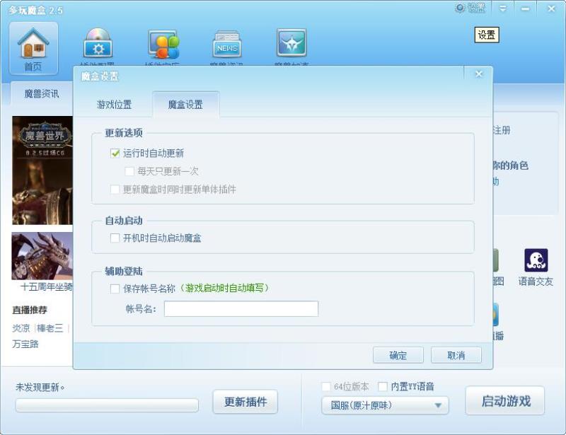Close the 魔盒设置 dialog

(x=479, y=74)
